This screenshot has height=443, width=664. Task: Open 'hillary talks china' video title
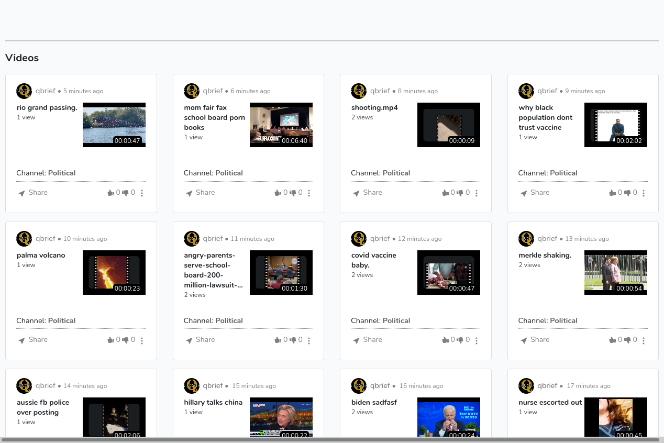point(213,402)
